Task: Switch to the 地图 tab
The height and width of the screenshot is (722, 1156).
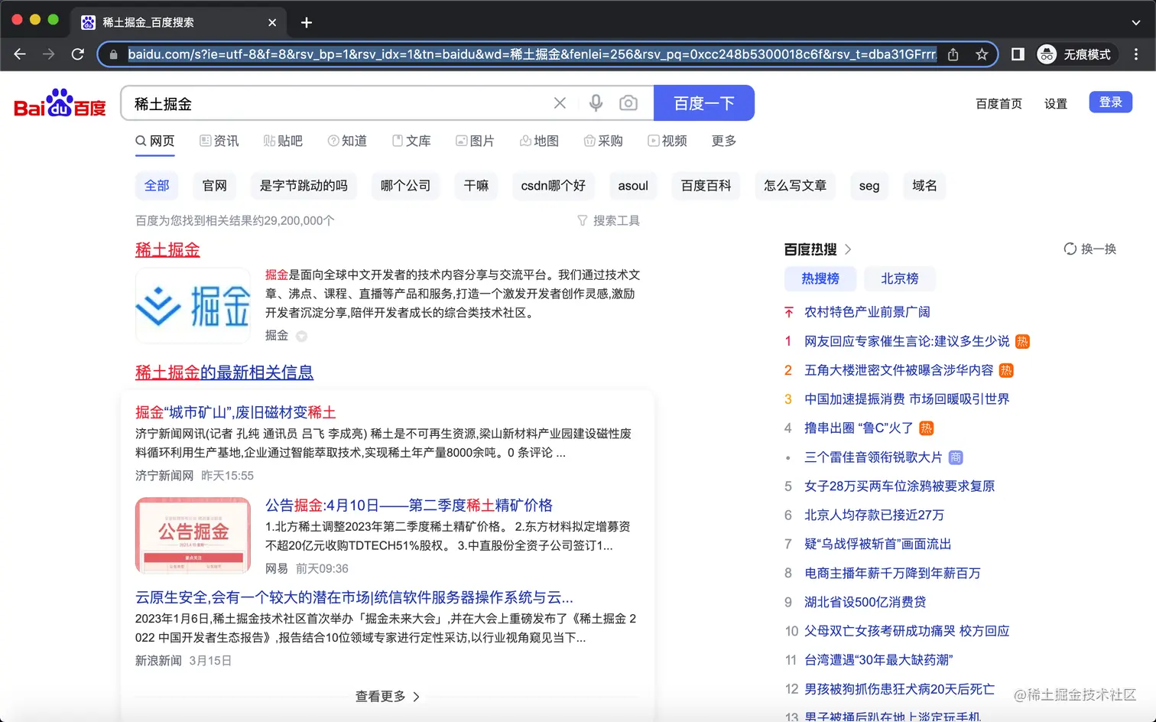Action: 539,141
